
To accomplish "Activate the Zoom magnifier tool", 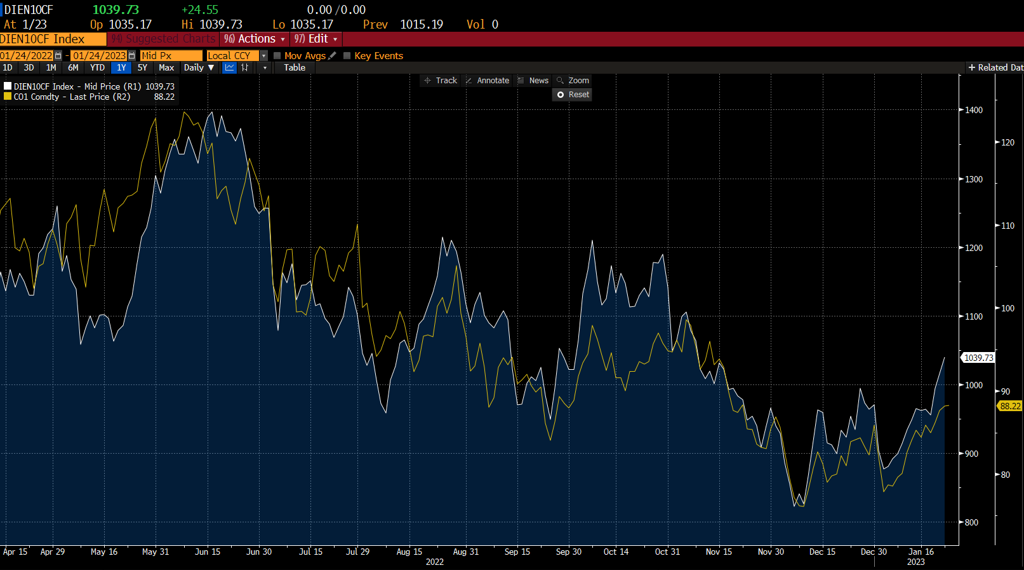I will pyautogui.click(x=573, y=81).
